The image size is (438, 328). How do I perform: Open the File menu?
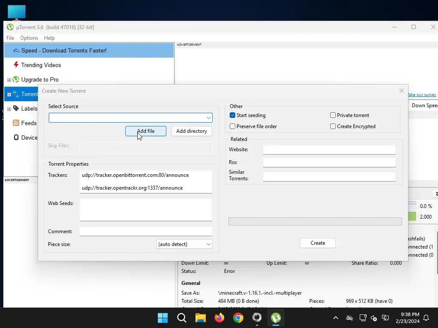click(x=10, y=38)
